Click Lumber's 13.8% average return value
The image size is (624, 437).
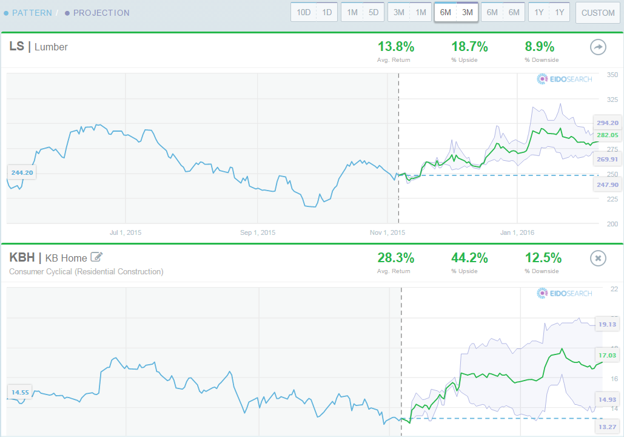395,47
